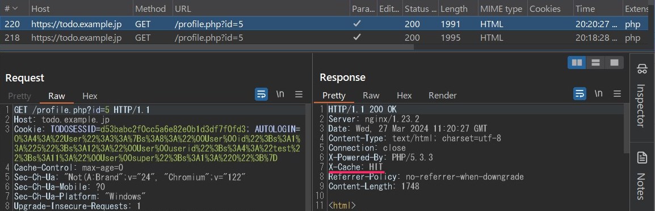Click the Upgrade-Insecure-Requests header line
This screenshot has height=211, width=655.
77,206
